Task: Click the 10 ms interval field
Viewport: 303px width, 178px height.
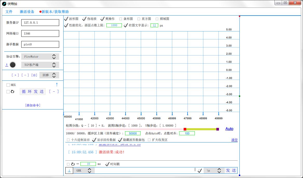Action: 88,164
